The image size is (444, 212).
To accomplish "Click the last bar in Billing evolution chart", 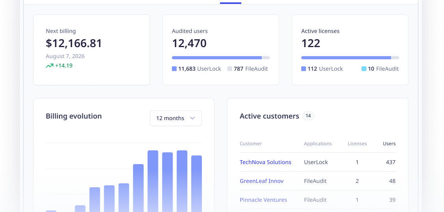I will tap(196, 183).
